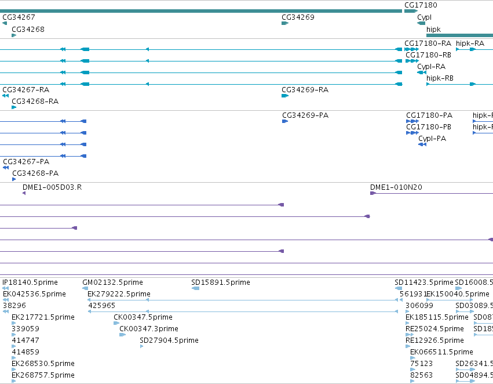Click the CG34269 gene arrow glyph
This screenshot has width=493, height=384.
coord(285,23)
